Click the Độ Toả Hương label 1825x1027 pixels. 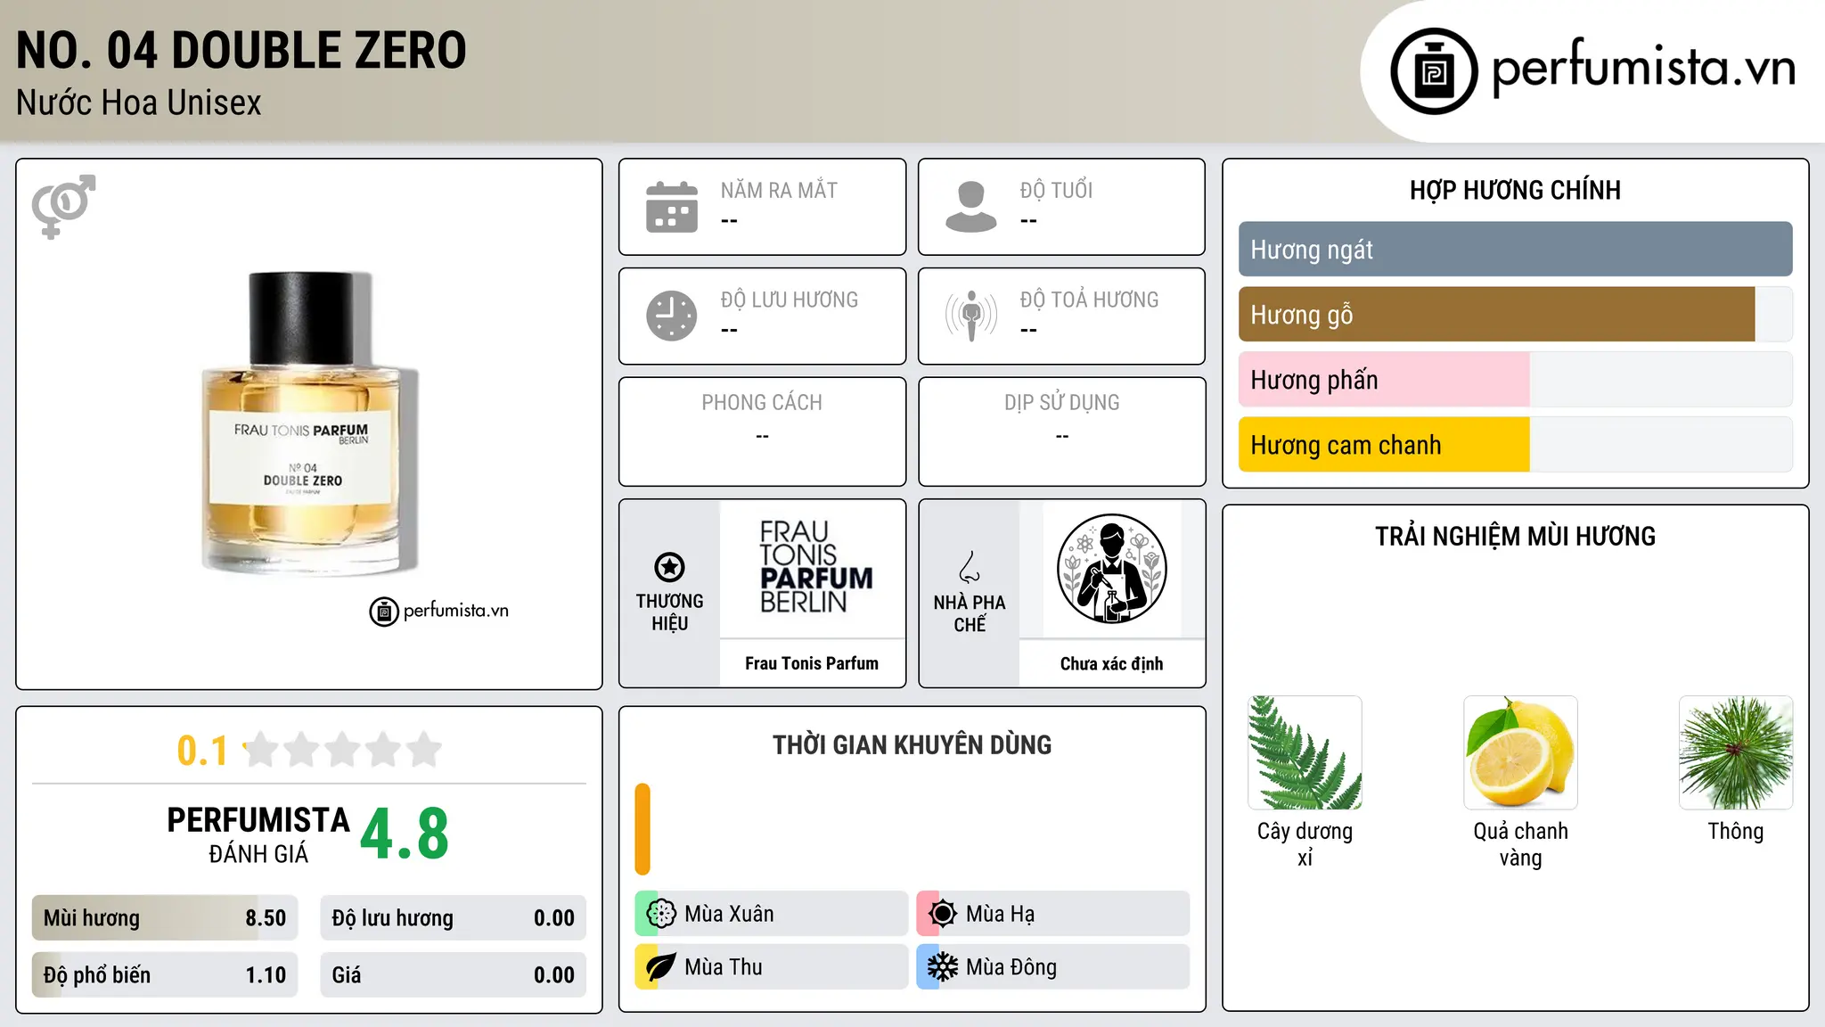1089,300
